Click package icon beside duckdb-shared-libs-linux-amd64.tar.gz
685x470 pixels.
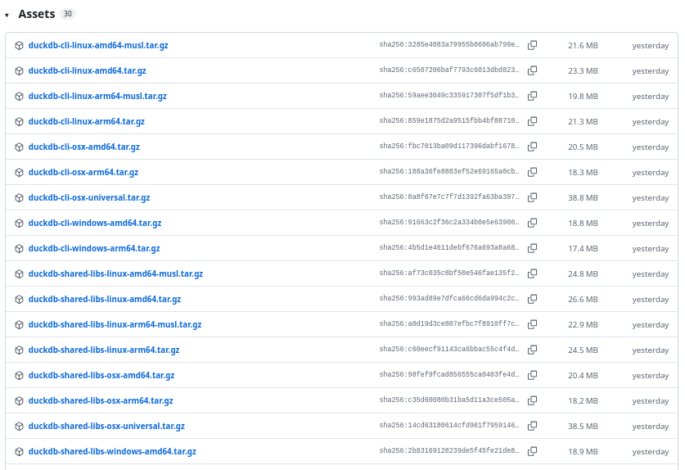pyautogui.click(x=19, y=299)
